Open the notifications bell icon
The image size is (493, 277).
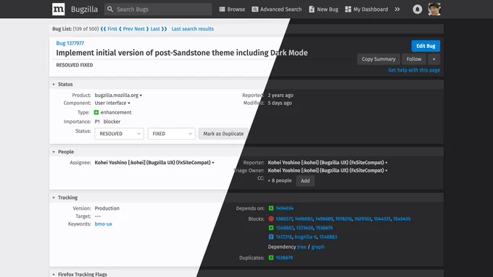417,9
